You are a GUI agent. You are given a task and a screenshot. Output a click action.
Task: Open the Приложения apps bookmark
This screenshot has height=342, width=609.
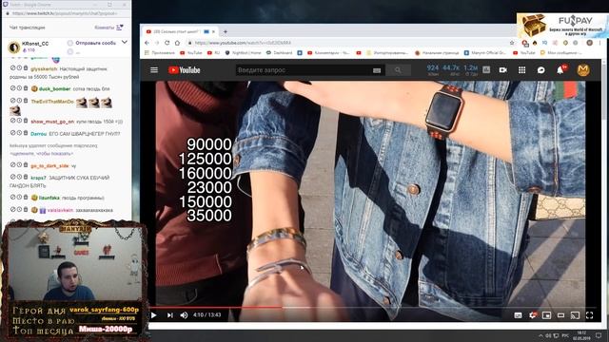(x=160, y=53)
